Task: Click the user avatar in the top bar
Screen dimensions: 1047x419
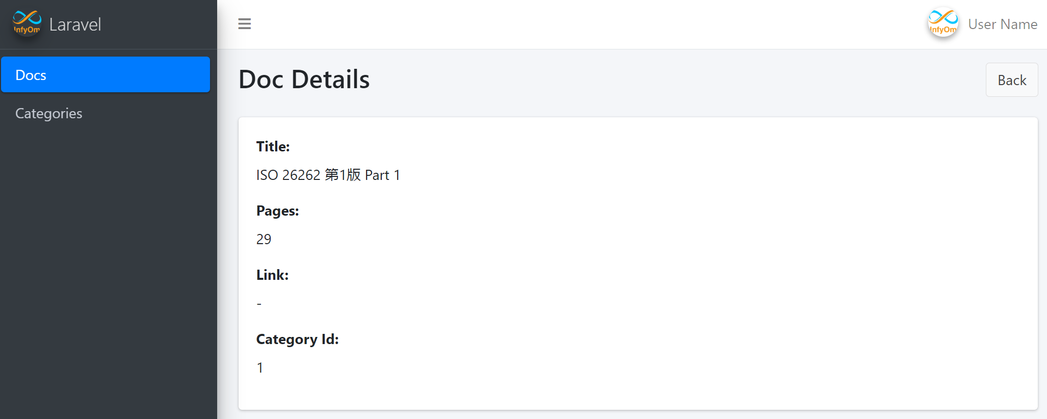Action: click(x=943, y=23)
